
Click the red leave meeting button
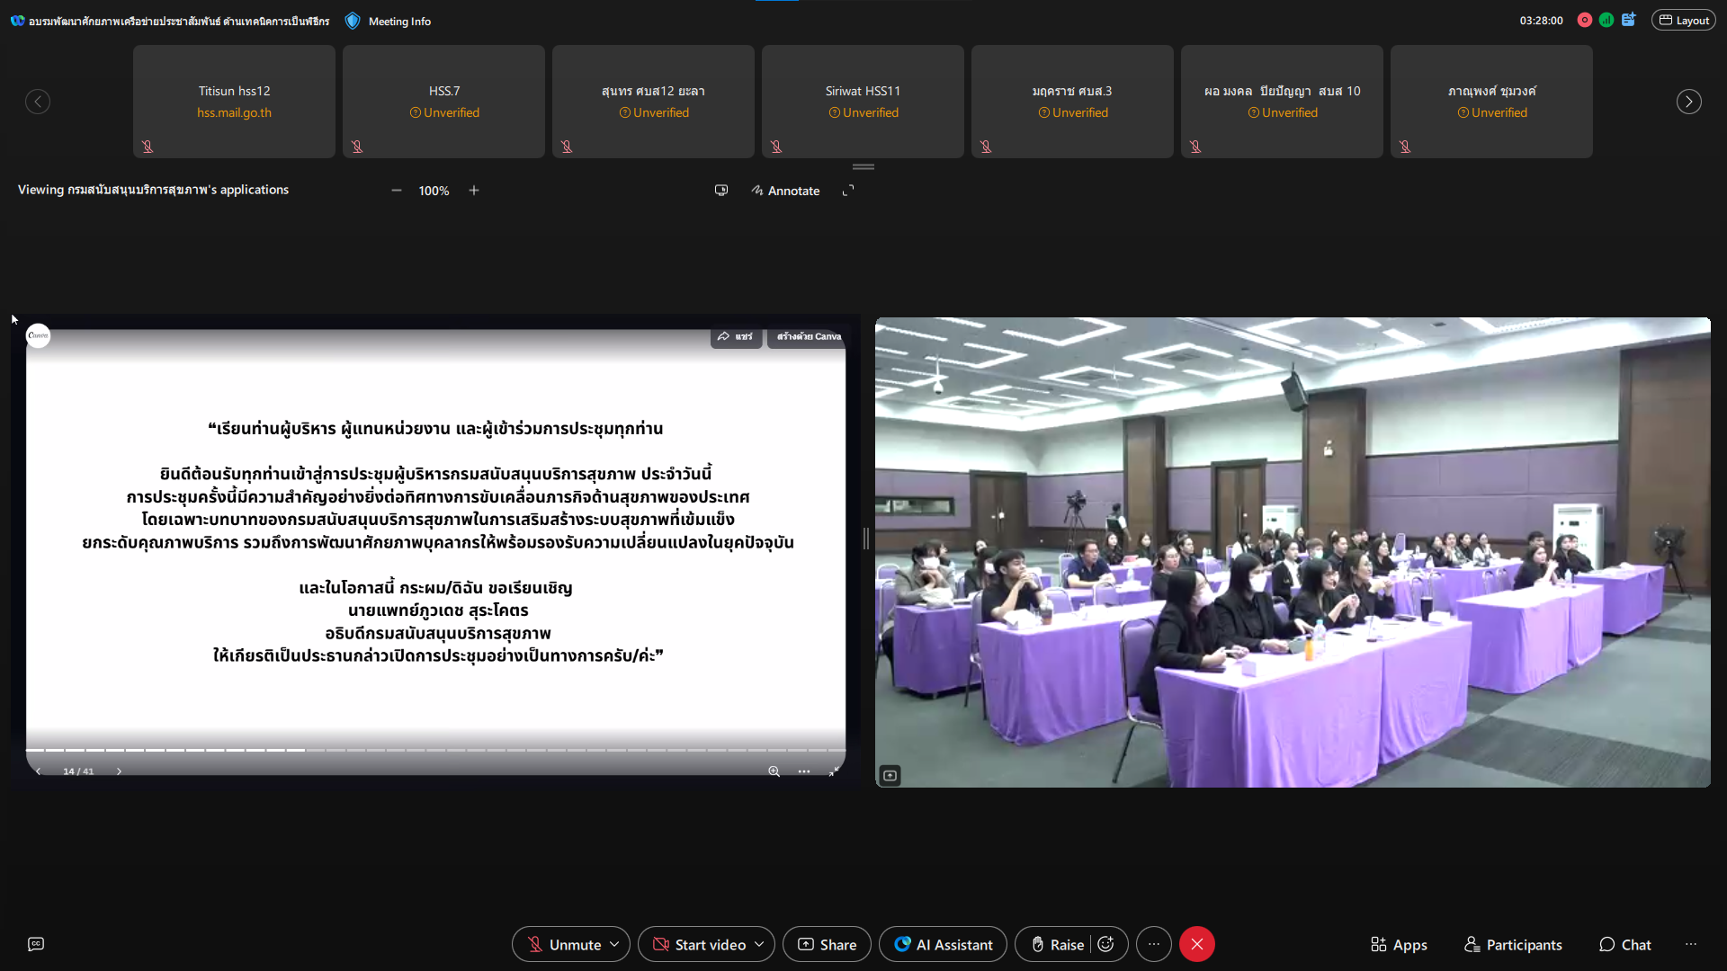pos(1197,944)
